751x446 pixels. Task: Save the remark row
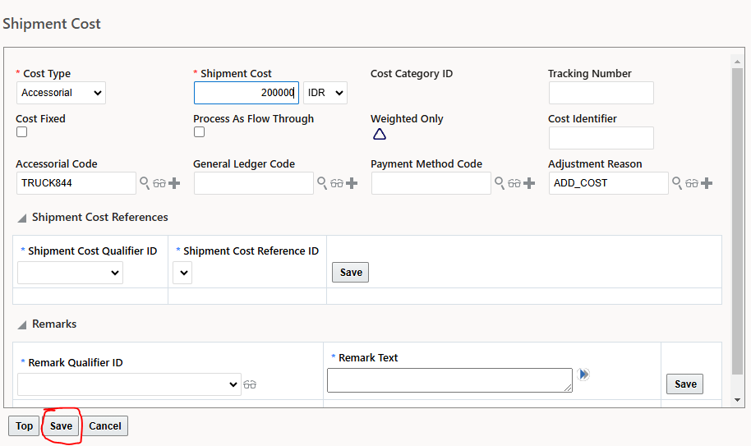tap(685, 384)
